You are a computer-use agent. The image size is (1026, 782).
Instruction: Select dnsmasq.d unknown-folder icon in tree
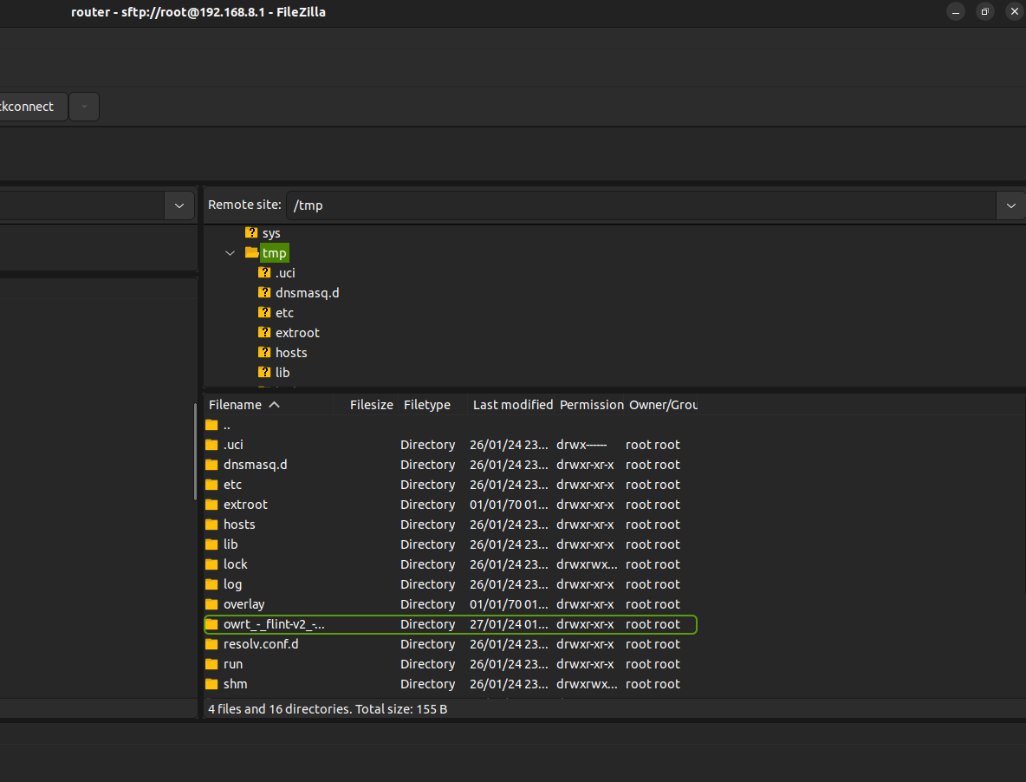(264, 292)
